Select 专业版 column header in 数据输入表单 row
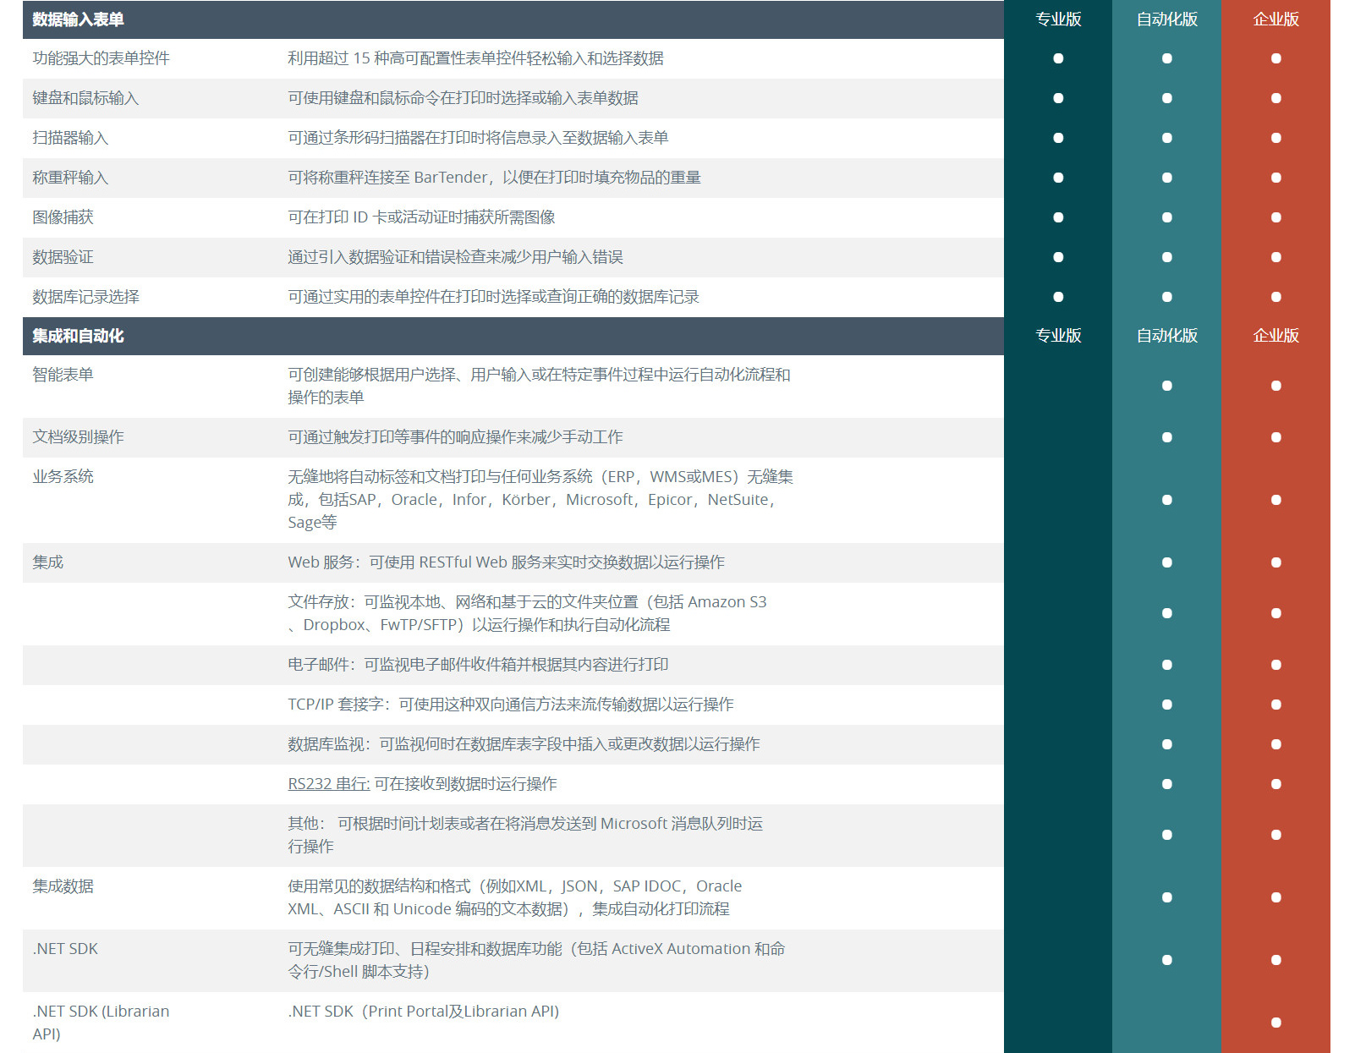 pos(1058,19)
